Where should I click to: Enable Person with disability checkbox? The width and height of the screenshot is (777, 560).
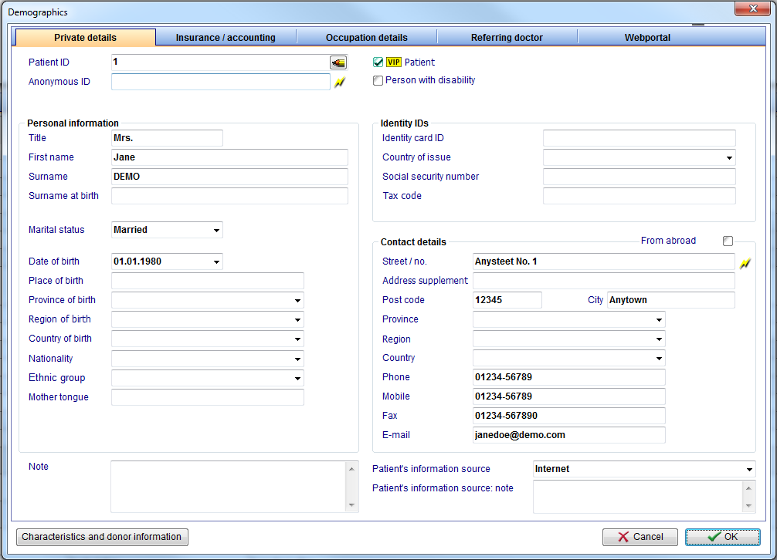tap(378, 80)
